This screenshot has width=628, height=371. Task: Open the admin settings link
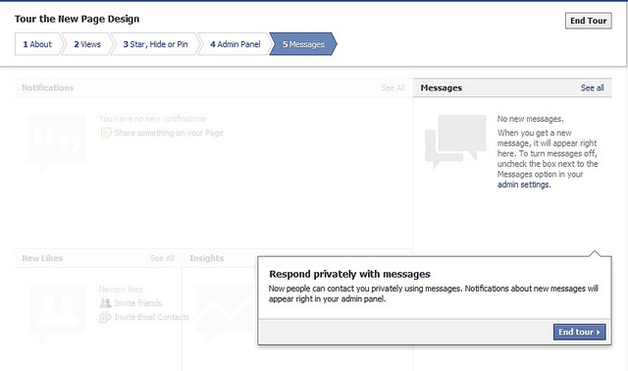coord(523,185)
